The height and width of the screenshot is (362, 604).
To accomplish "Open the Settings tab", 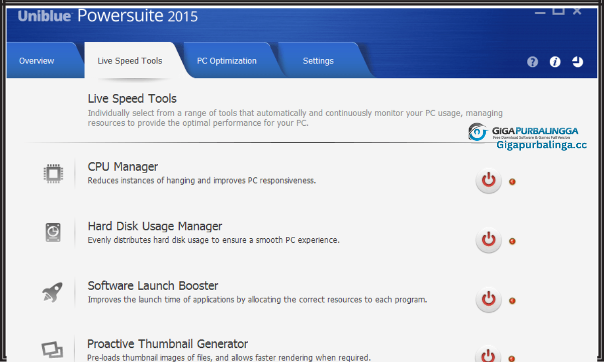I will (x=318, y=61).
